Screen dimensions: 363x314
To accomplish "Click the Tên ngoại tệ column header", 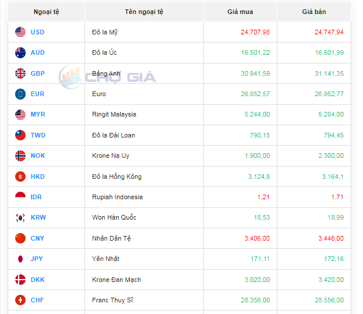I will coord(144,12).
